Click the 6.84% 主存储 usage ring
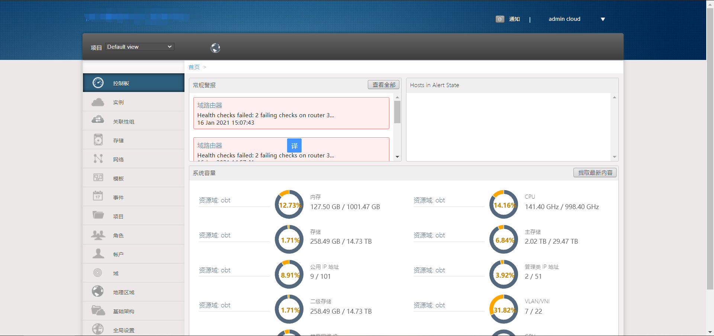The width and height of the screenshot is (714, 336). click(504, 240)
